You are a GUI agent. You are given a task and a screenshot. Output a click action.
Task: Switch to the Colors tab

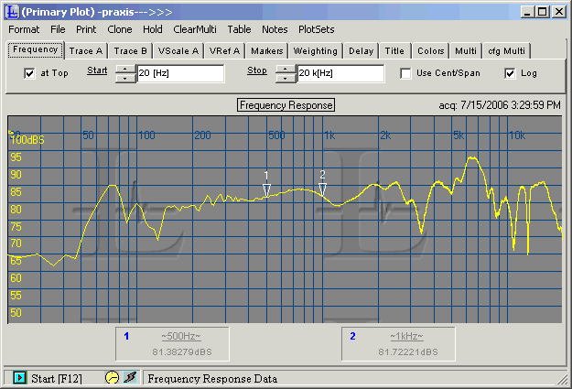tap(430, 51)
